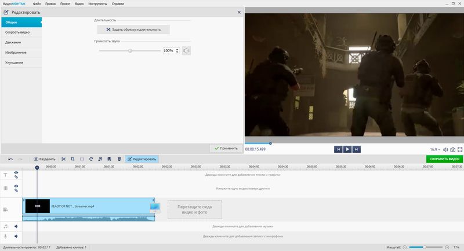Open the Видео menu
Image resolution: width=464 pixels, height=251 pixels.
pyautogui.click(x=79, y=4)
